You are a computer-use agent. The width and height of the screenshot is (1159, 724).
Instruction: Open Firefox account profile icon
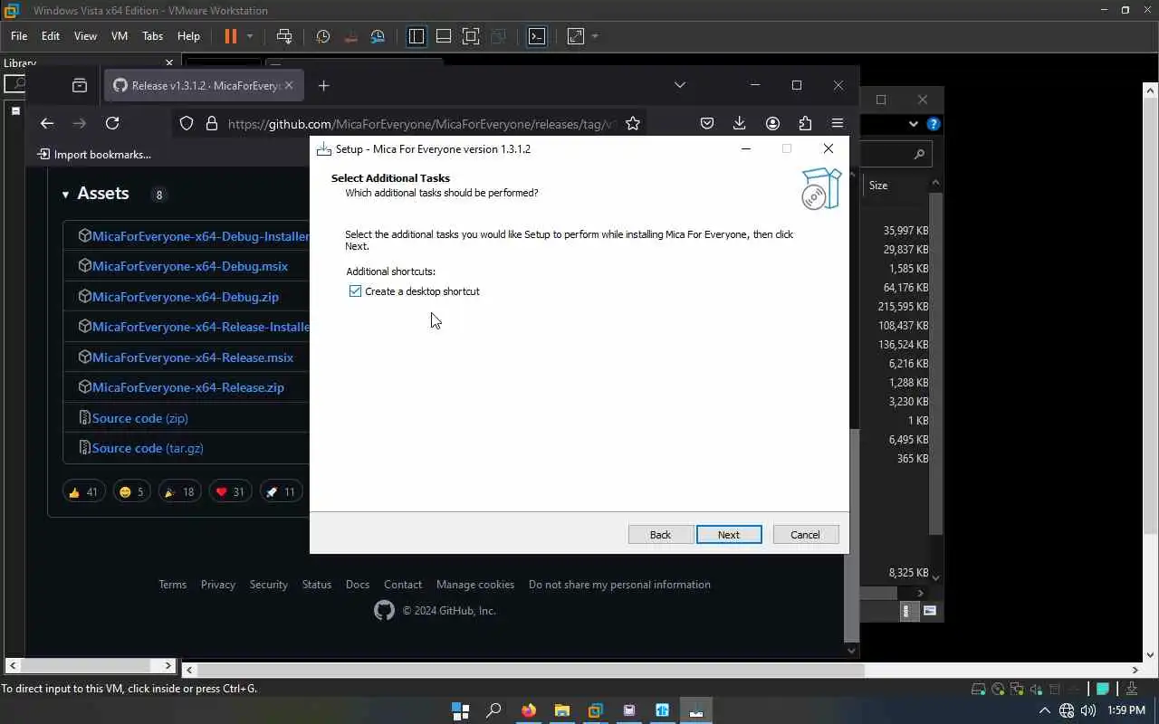[x=772, y=123]
